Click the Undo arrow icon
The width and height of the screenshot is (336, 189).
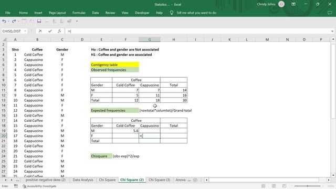point(4,21)
